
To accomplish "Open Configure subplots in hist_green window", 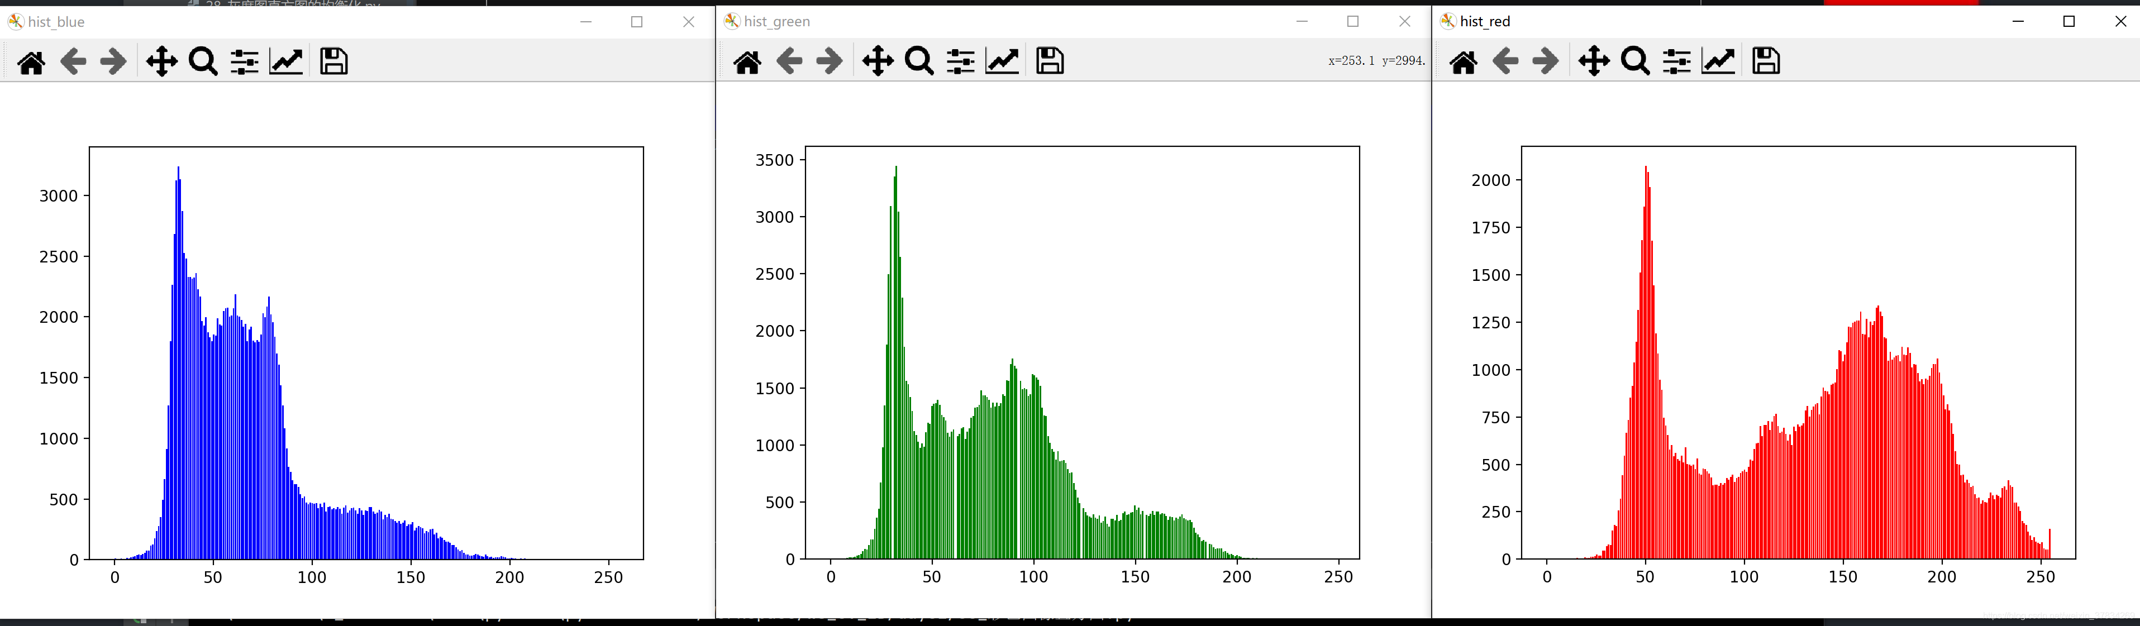I will (960, 61).
